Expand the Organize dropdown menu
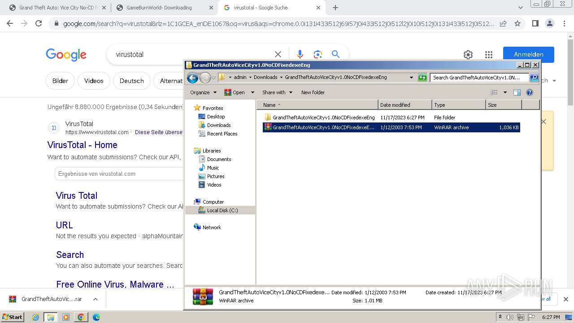Image resolution: width=574 pixels, height=323 pixels. pos(203,92)
